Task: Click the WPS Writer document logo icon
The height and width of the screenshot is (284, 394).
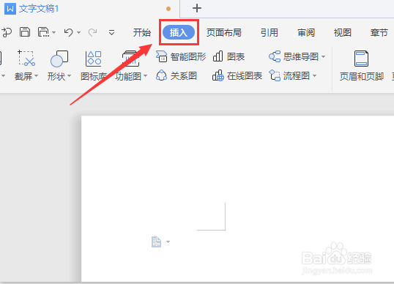Action: [10, 9]
